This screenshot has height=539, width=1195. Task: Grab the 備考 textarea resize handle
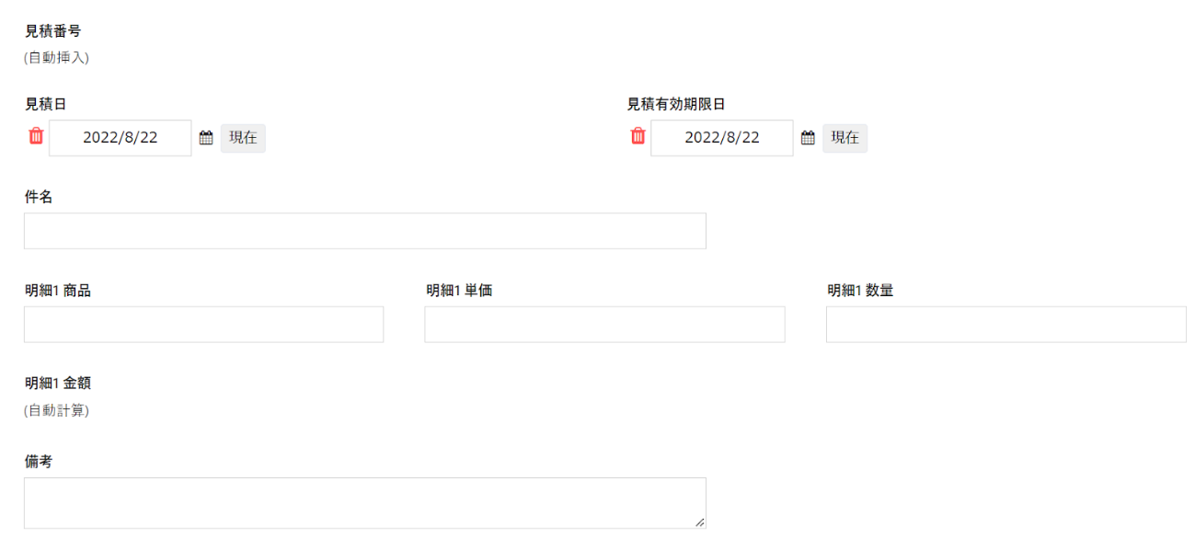click(700, 522)
